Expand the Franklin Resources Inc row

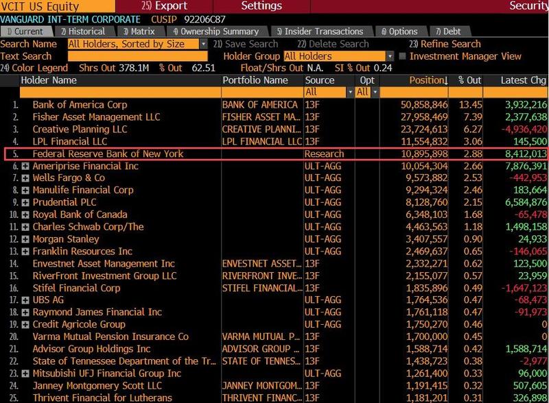[25, 252]
